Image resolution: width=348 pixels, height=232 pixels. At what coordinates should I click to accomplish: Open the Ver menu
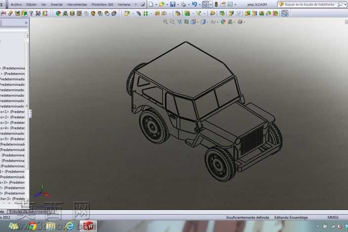[x=43, y=4]
